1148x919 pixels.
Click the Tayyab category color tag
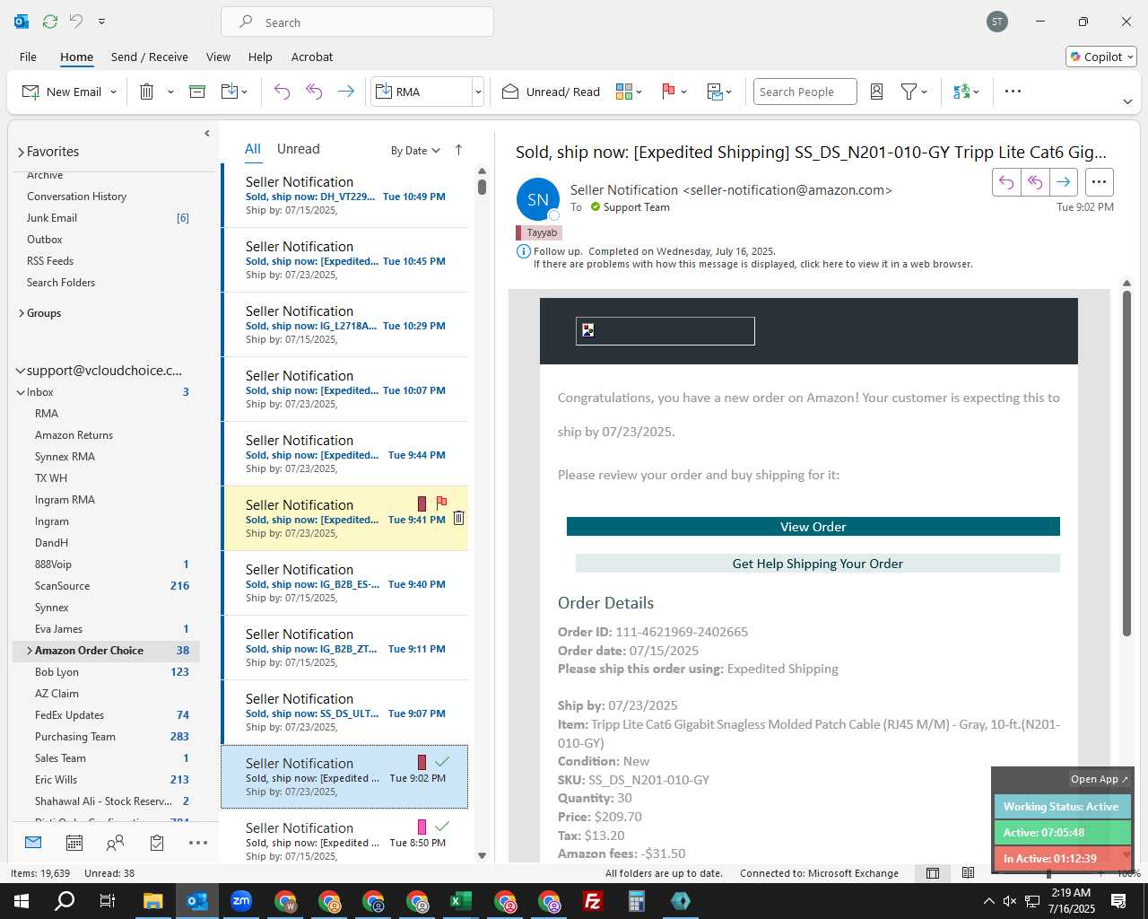[538, 232]
